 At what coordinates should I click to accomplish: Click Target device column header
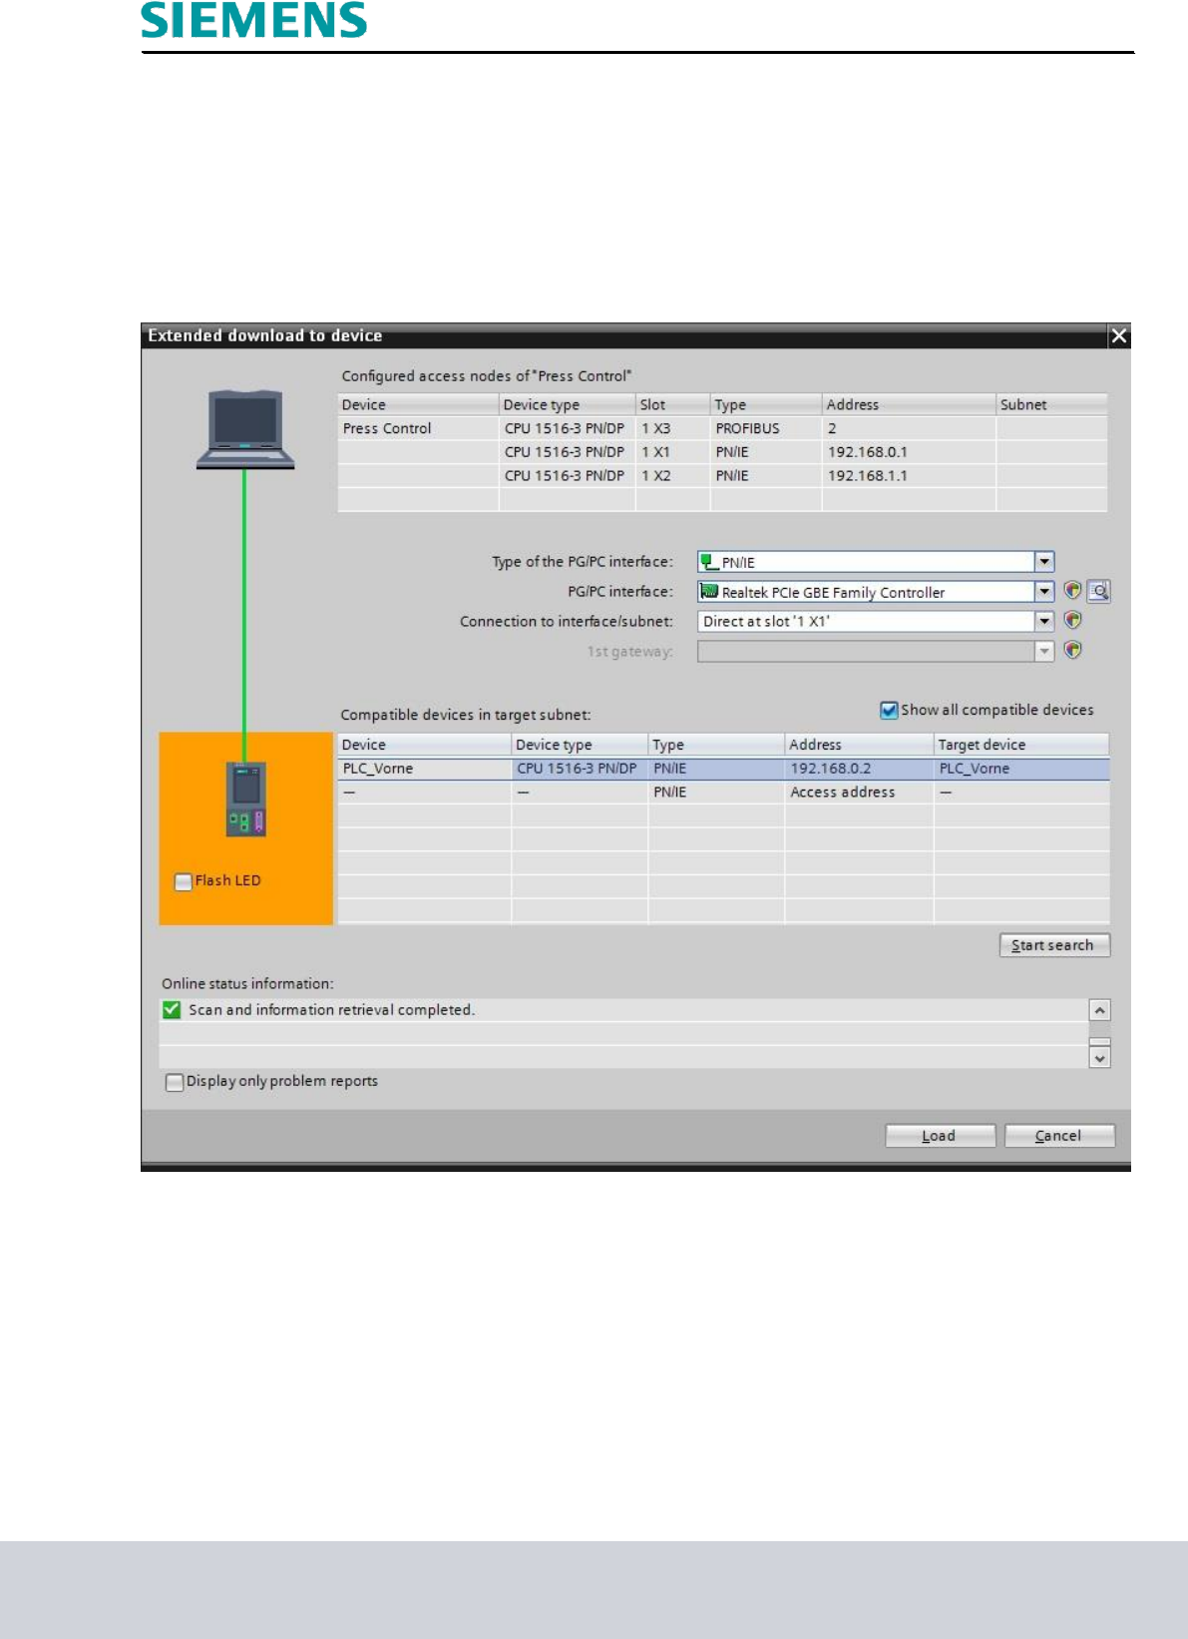(x=1021, y=745)
